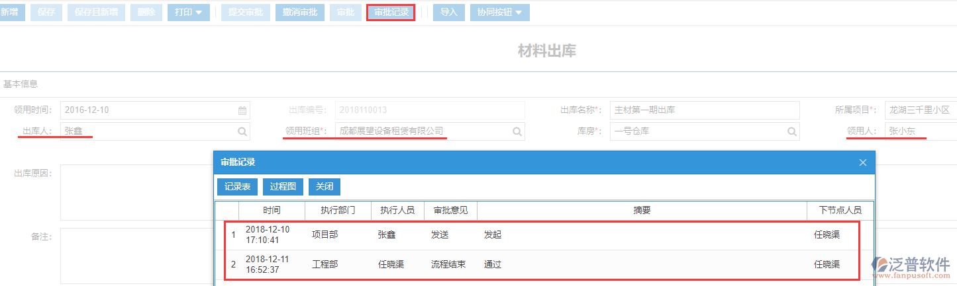Click search icon in 出库人 field
This screenshot has height=286, width=957.
pyautogui.click(x=242, y=131)
